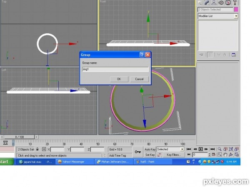
Task: Click the Group dialog help button
Action: tap(142, 55)
